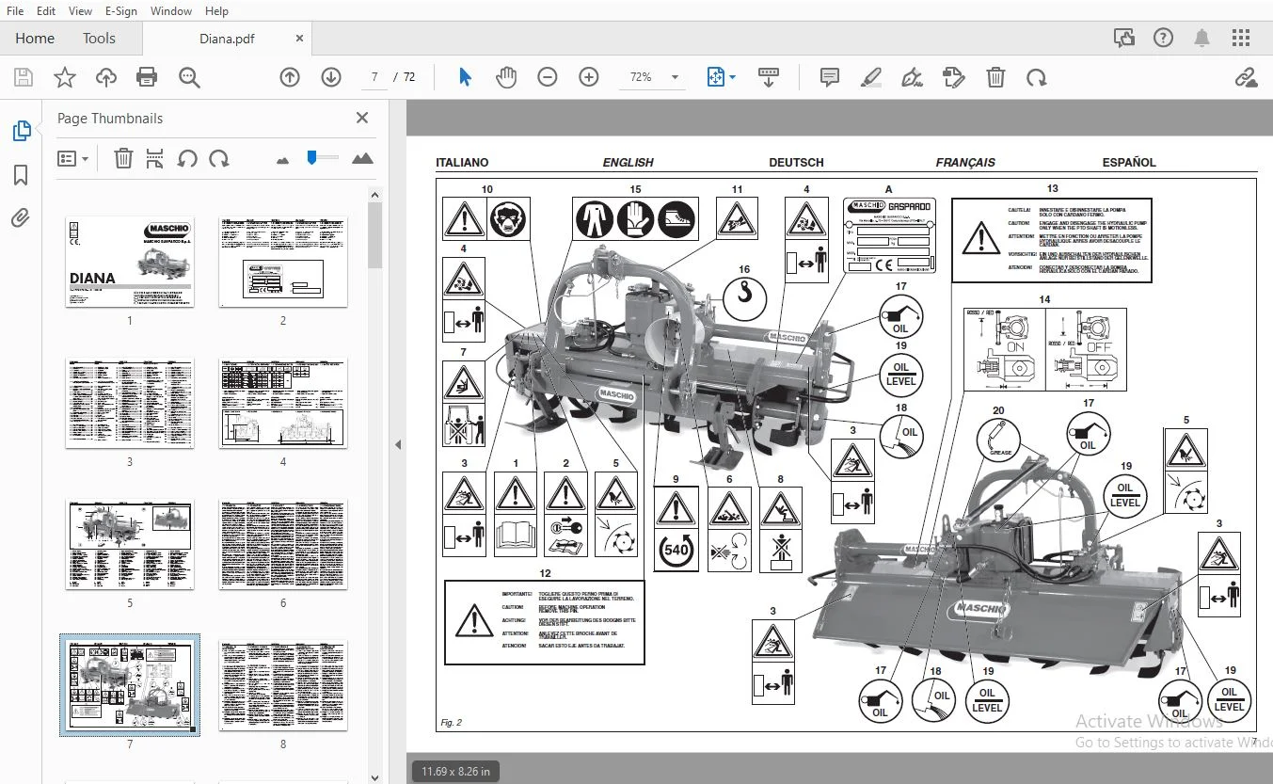Open the thumbnails options menu dropdown
The width and height of the screenshot is (1273, 784).
click(x=73, y=158)
